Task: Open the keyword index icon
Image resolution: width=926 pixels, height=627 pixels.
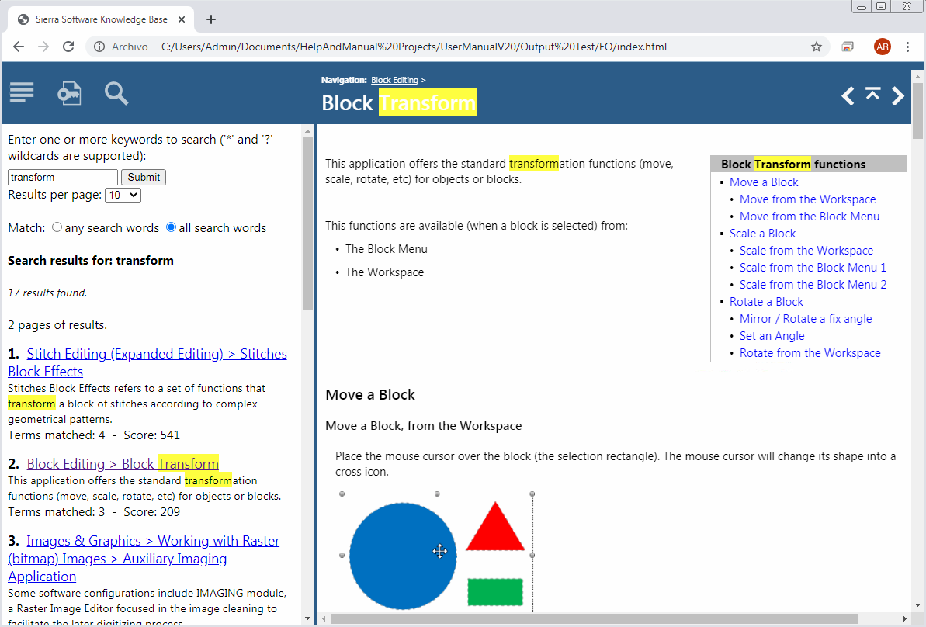Action: (x=69, y=93)
